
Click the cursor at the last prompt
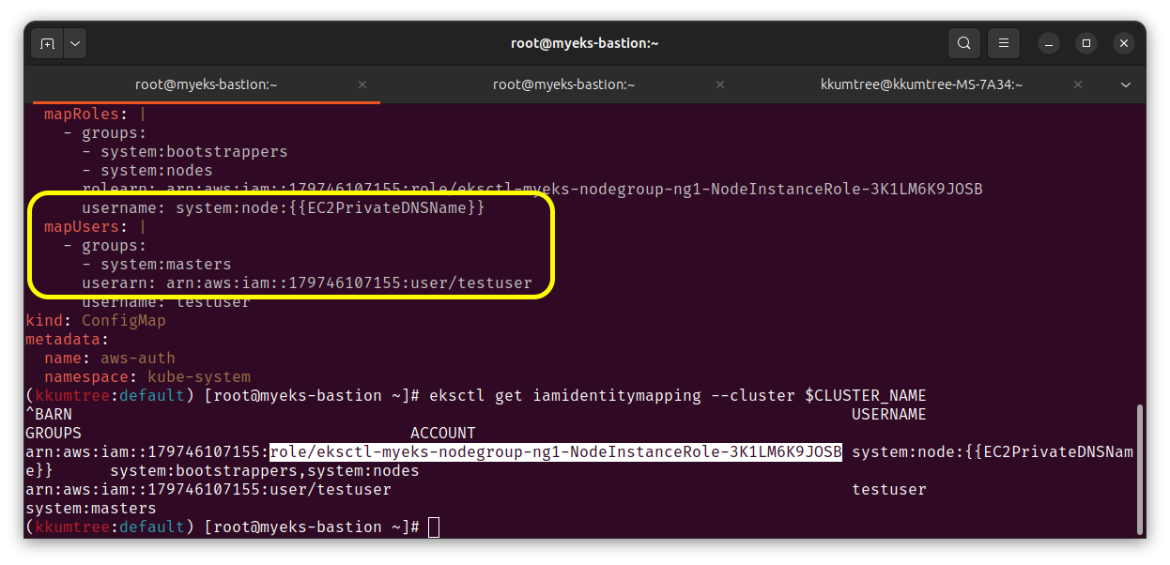click(x=434, y=527)
